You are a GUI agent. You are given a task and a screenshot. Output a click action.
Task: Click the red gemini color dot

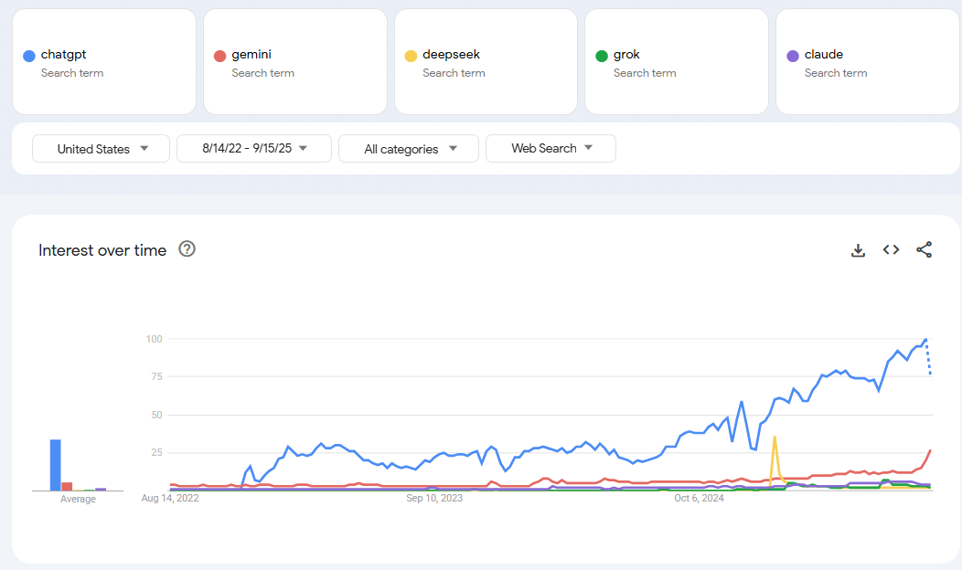(219, 56)
